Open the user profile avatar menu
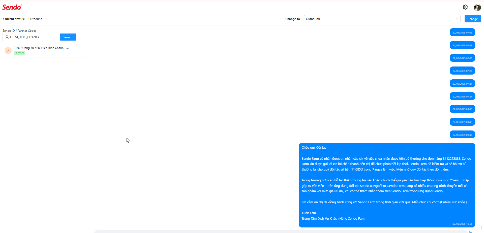The height and width of the screenshot is (233, 484). 477,7
